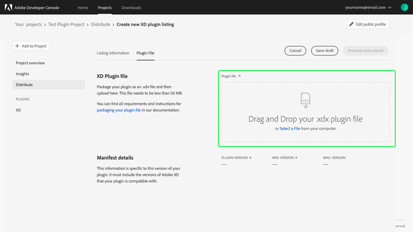The image size is (413, 232).
Task: Click the plus icon in Add to Project
Action: (x=18, y=46)
